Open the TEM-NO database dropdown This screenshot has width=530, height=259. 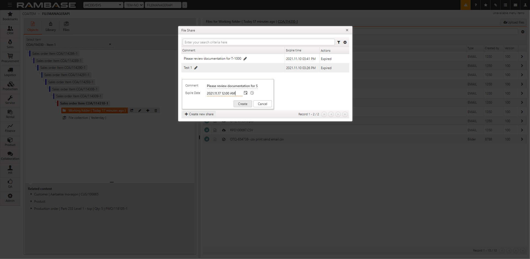coord(134,5)
